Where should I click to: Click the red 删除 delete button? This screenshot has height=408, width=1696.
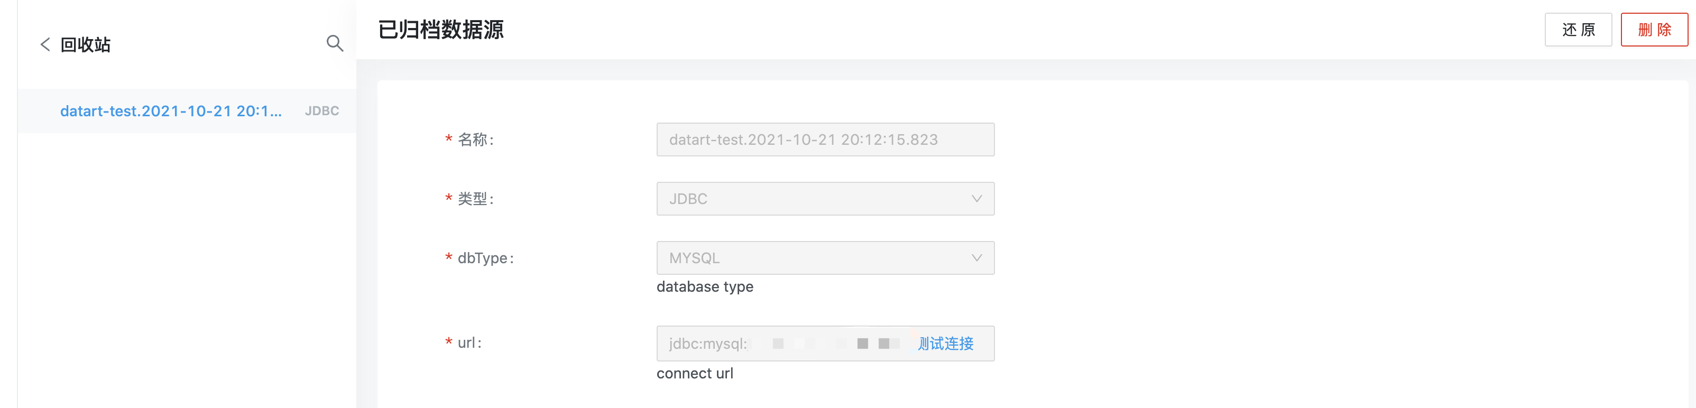pos(1654,30)
